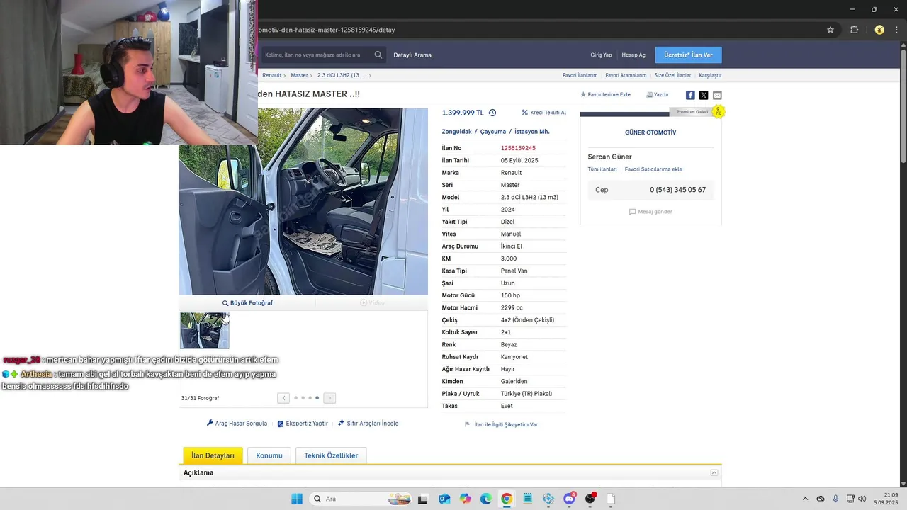The width and height of the screenshot is (907, 510).
Task: Click Araç Hasar Sorgula link
Action: pos(237,424)
